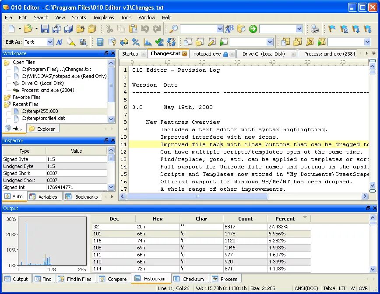Image resolution: width=380 pixels, height=294 pixels.
Task: Click the green Goto arrow icon
Action: click(253, 29)
